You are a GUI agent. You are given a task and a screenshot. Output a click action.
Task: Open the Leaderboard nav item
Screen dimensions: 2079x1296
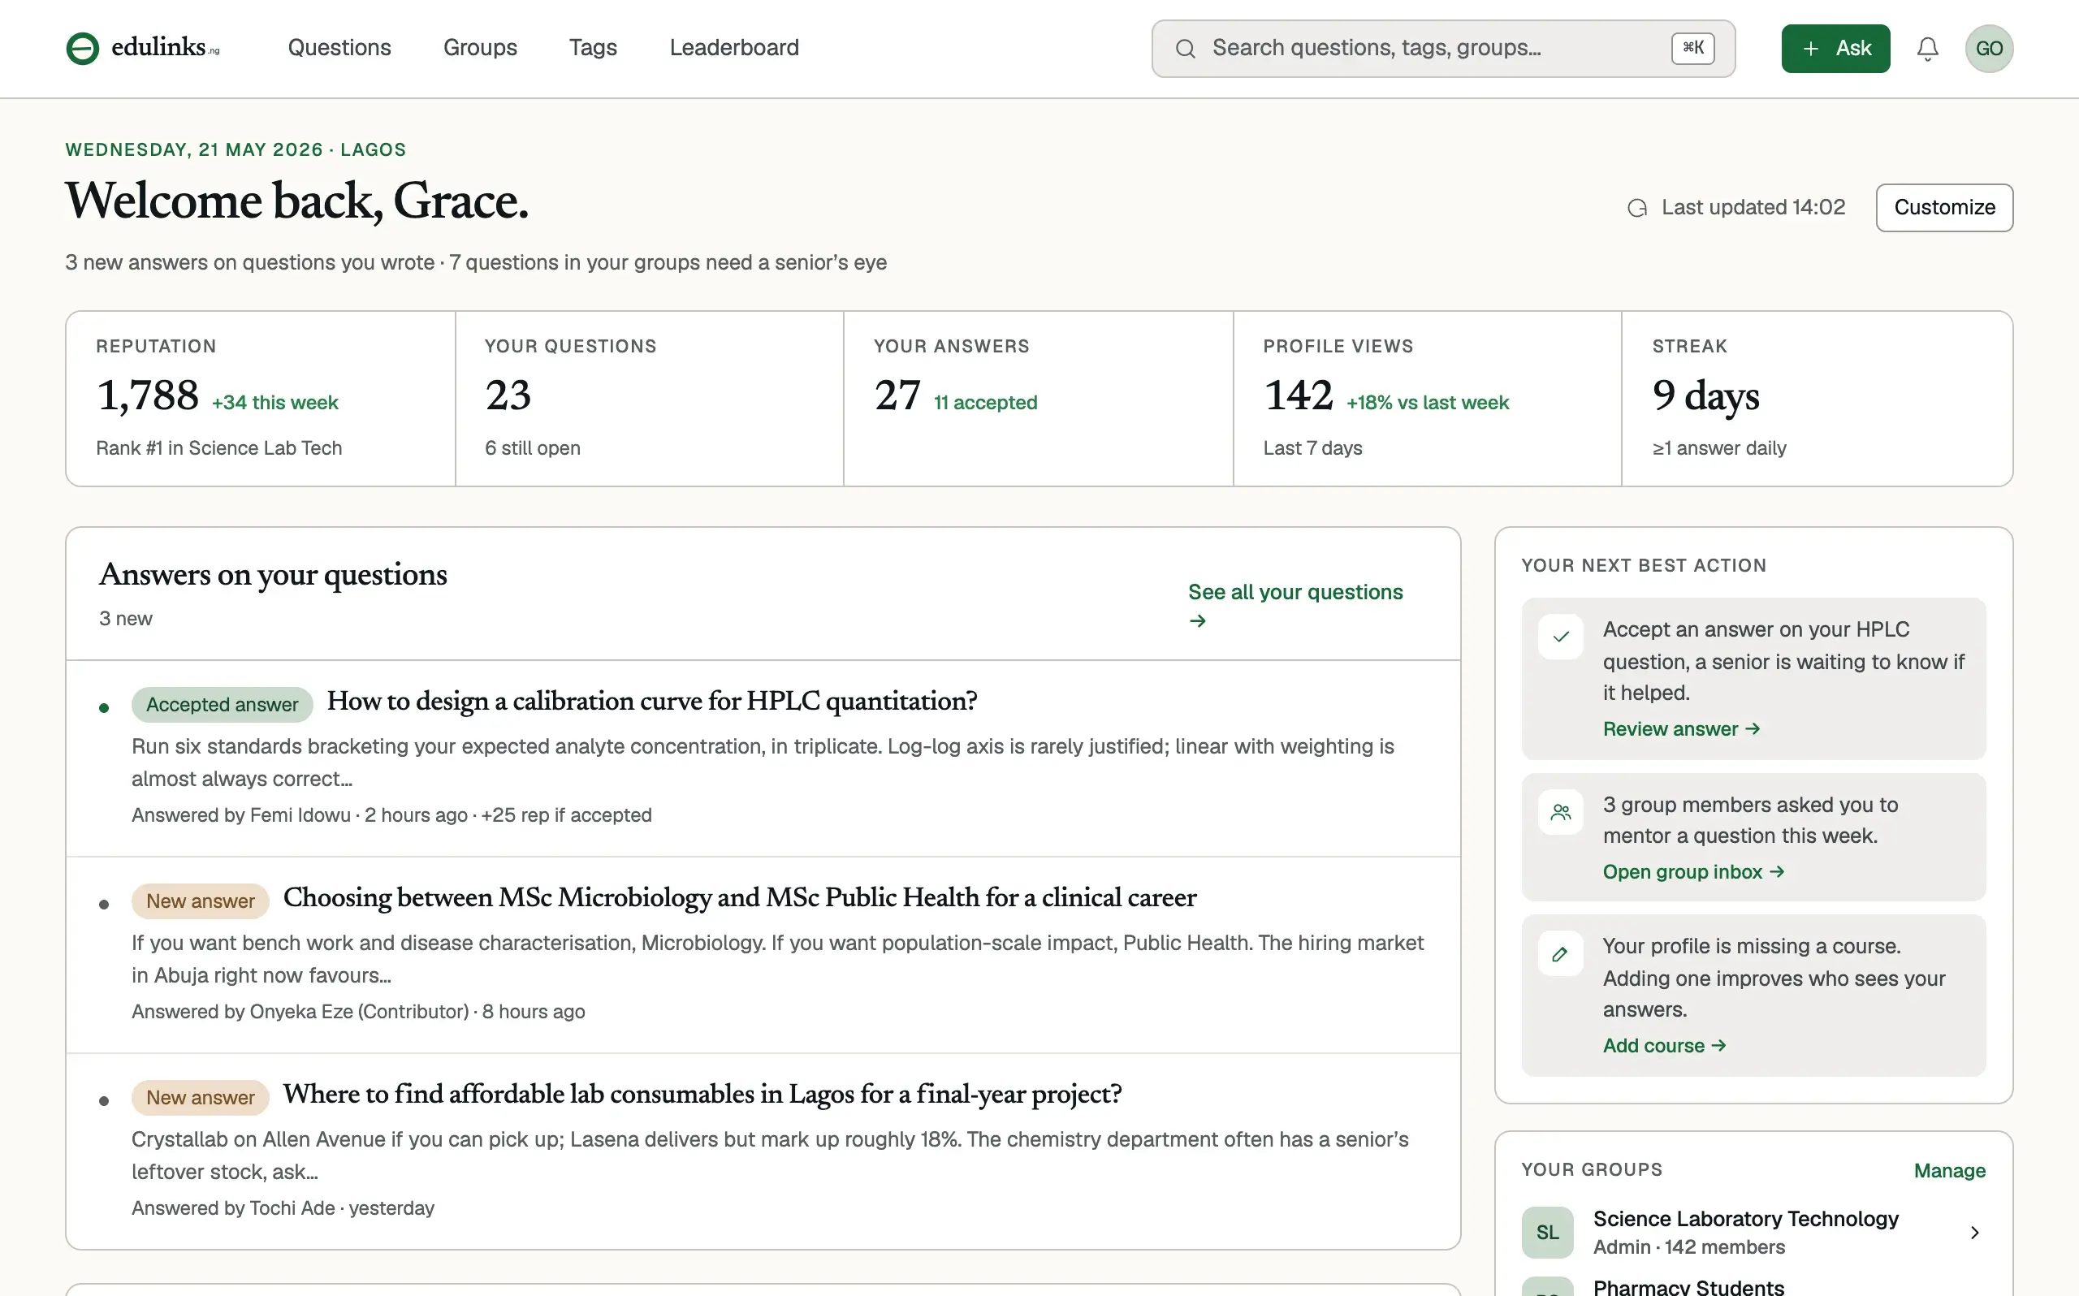734,48
